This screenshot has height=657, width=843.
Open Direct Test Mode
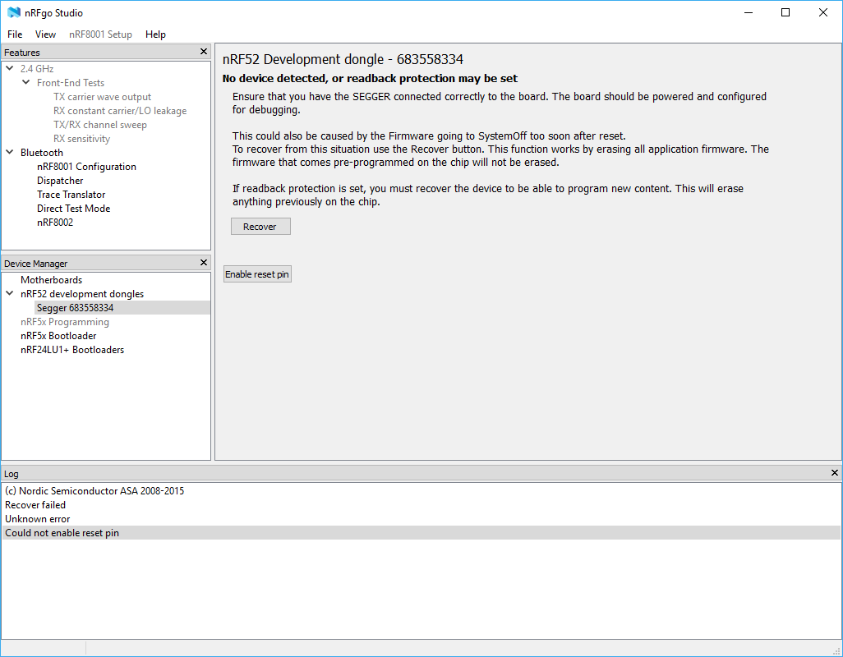(x=74, y=209)
